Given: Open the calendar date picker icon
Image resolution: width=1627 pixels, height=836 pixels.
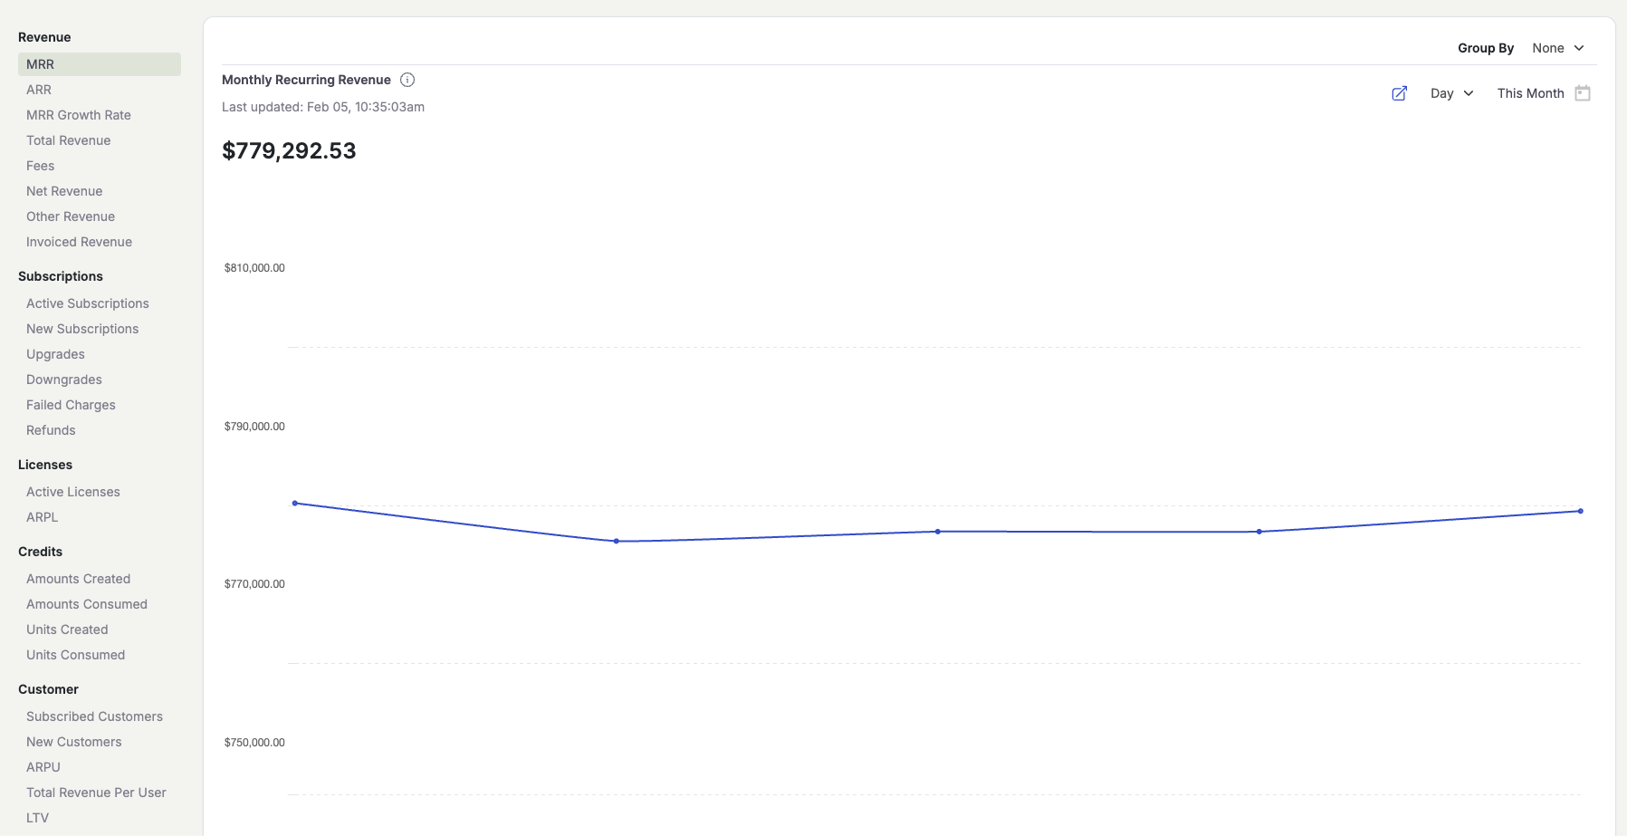Looking at the screenshot, I should pyautogui.click(x=1583, y=93).
